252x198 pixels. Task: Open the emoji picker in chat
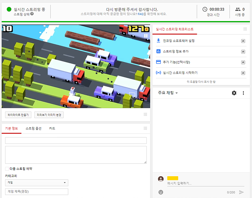(x=161, y=192)
